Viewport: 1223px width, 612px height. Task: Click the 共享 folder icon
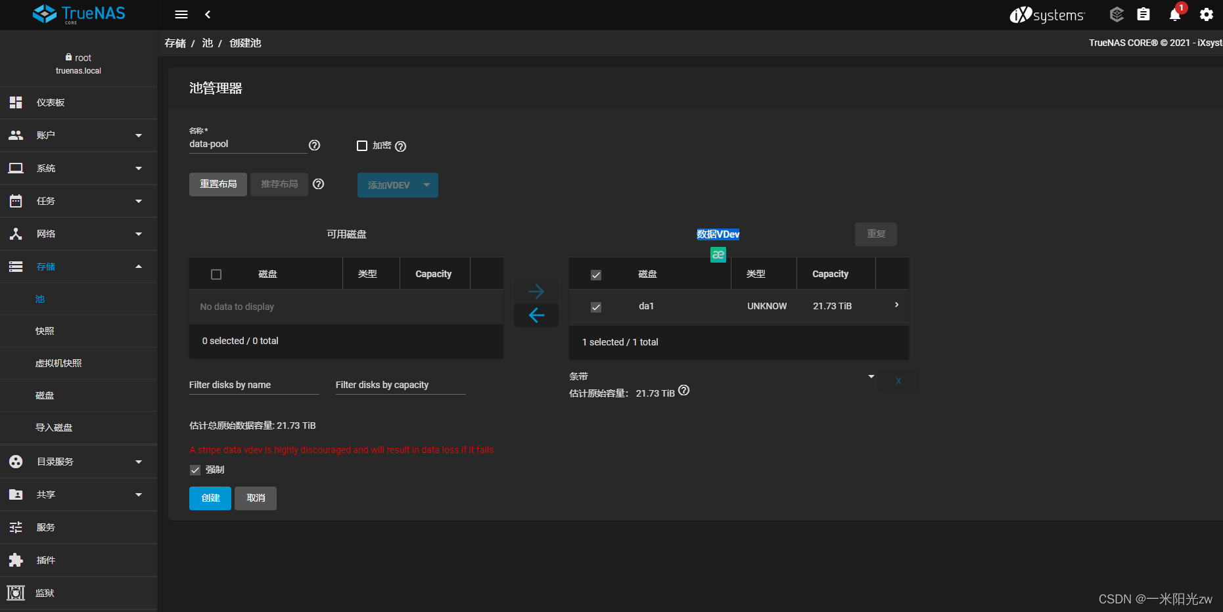(16, 494)
